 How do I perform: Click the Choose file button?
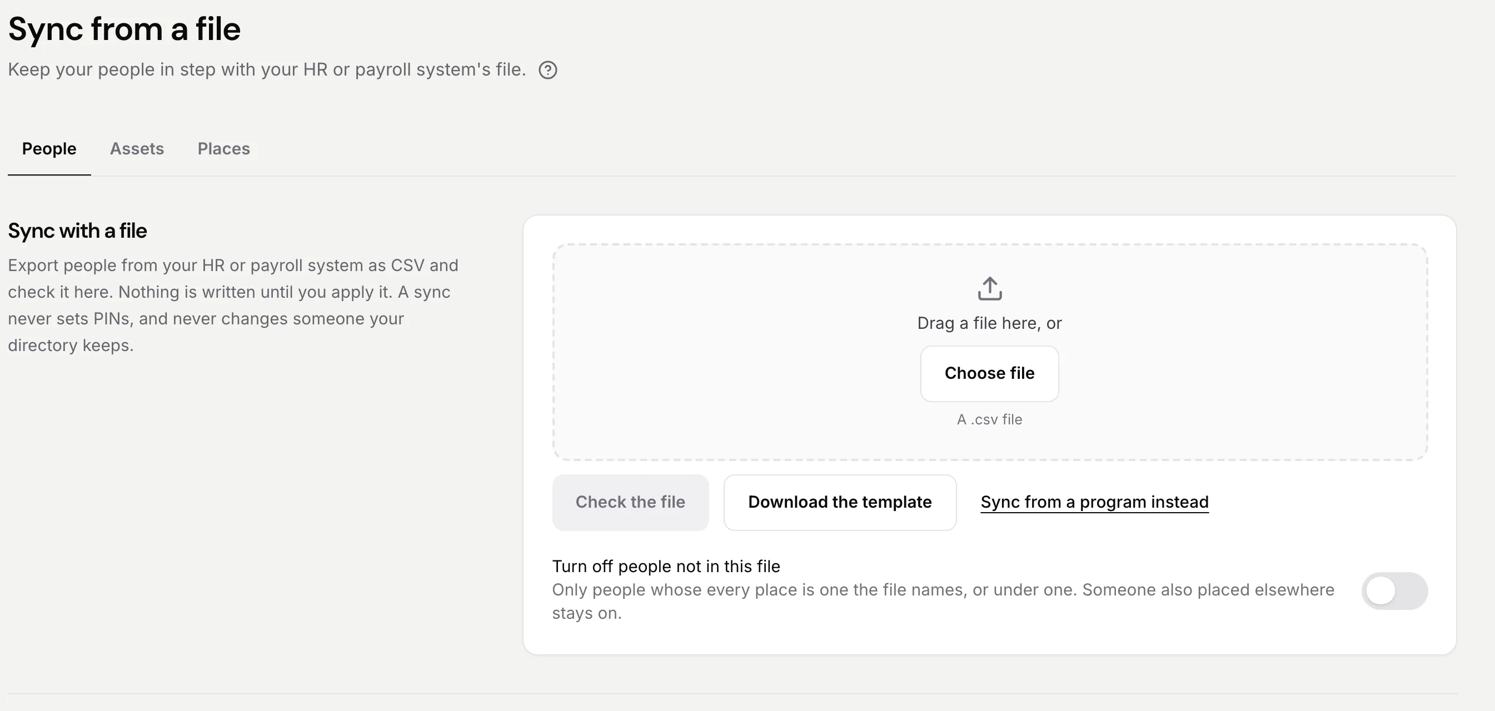pyautogui.click(x=989, y=373)
